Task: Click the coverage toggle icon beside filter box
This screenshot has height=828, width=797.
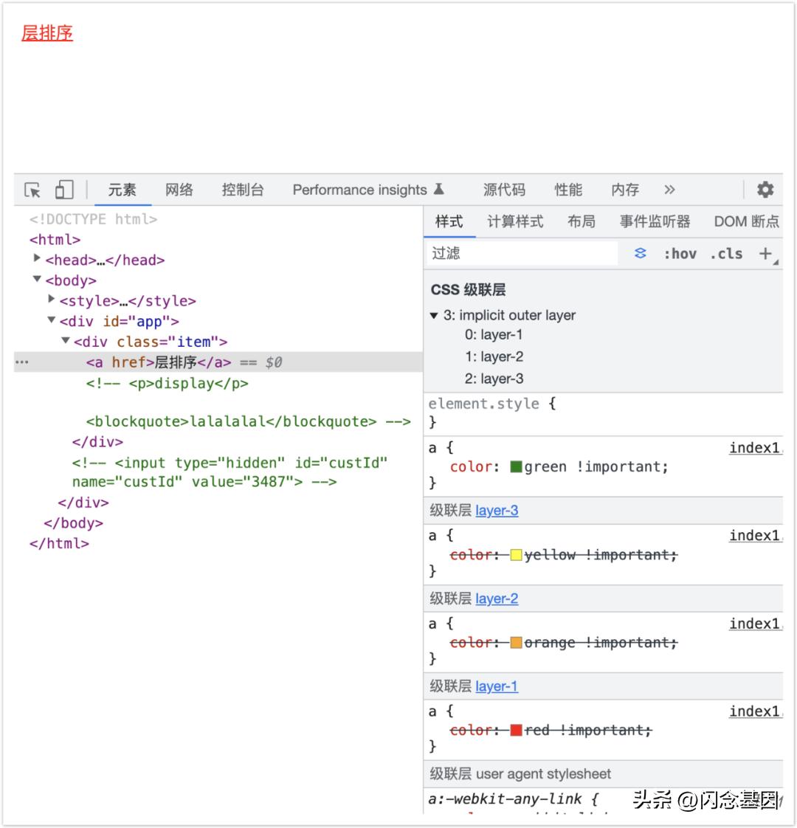Action: pos(639,253)
